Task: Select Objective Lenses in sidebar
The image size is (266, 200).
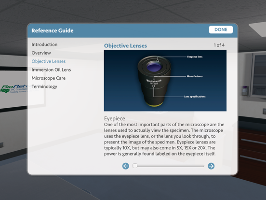Action: pyautogui.click(x=49, y=61)
